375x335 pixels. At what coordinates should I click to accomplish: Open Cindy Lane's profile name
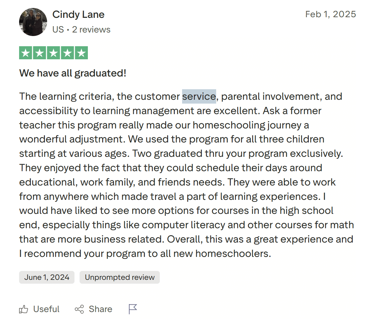(x=78, y=14)
